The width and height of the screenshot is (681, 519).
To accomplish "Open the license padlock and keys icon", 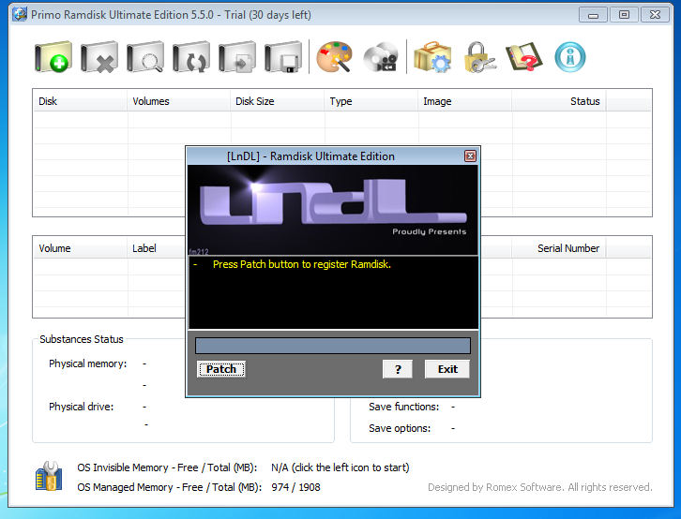I will click(x=479, y=57).
